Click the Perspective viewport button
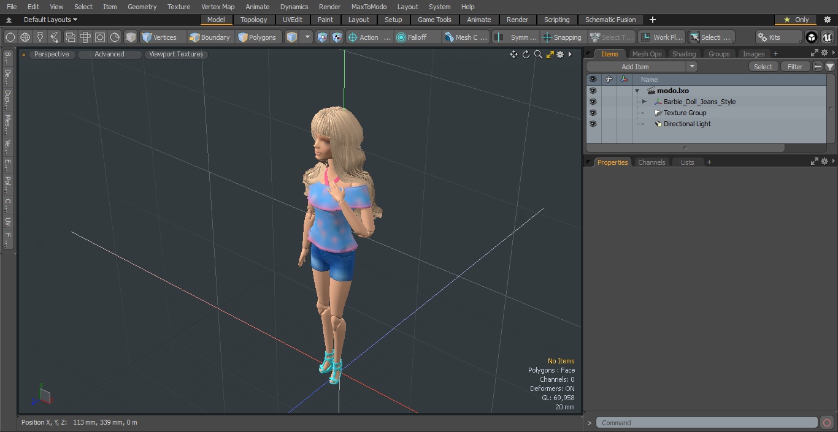This screenshot has width=838, height=432. pos(52,54)
